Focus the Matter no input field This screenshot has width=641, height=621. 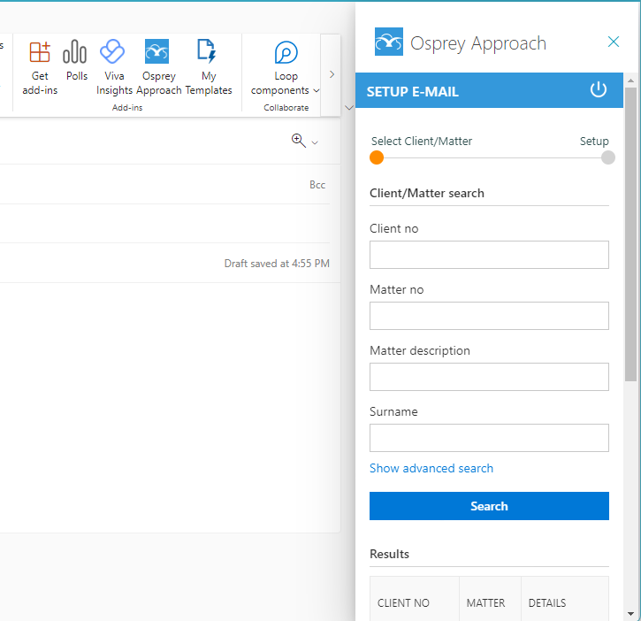click(x=489, y=316)
